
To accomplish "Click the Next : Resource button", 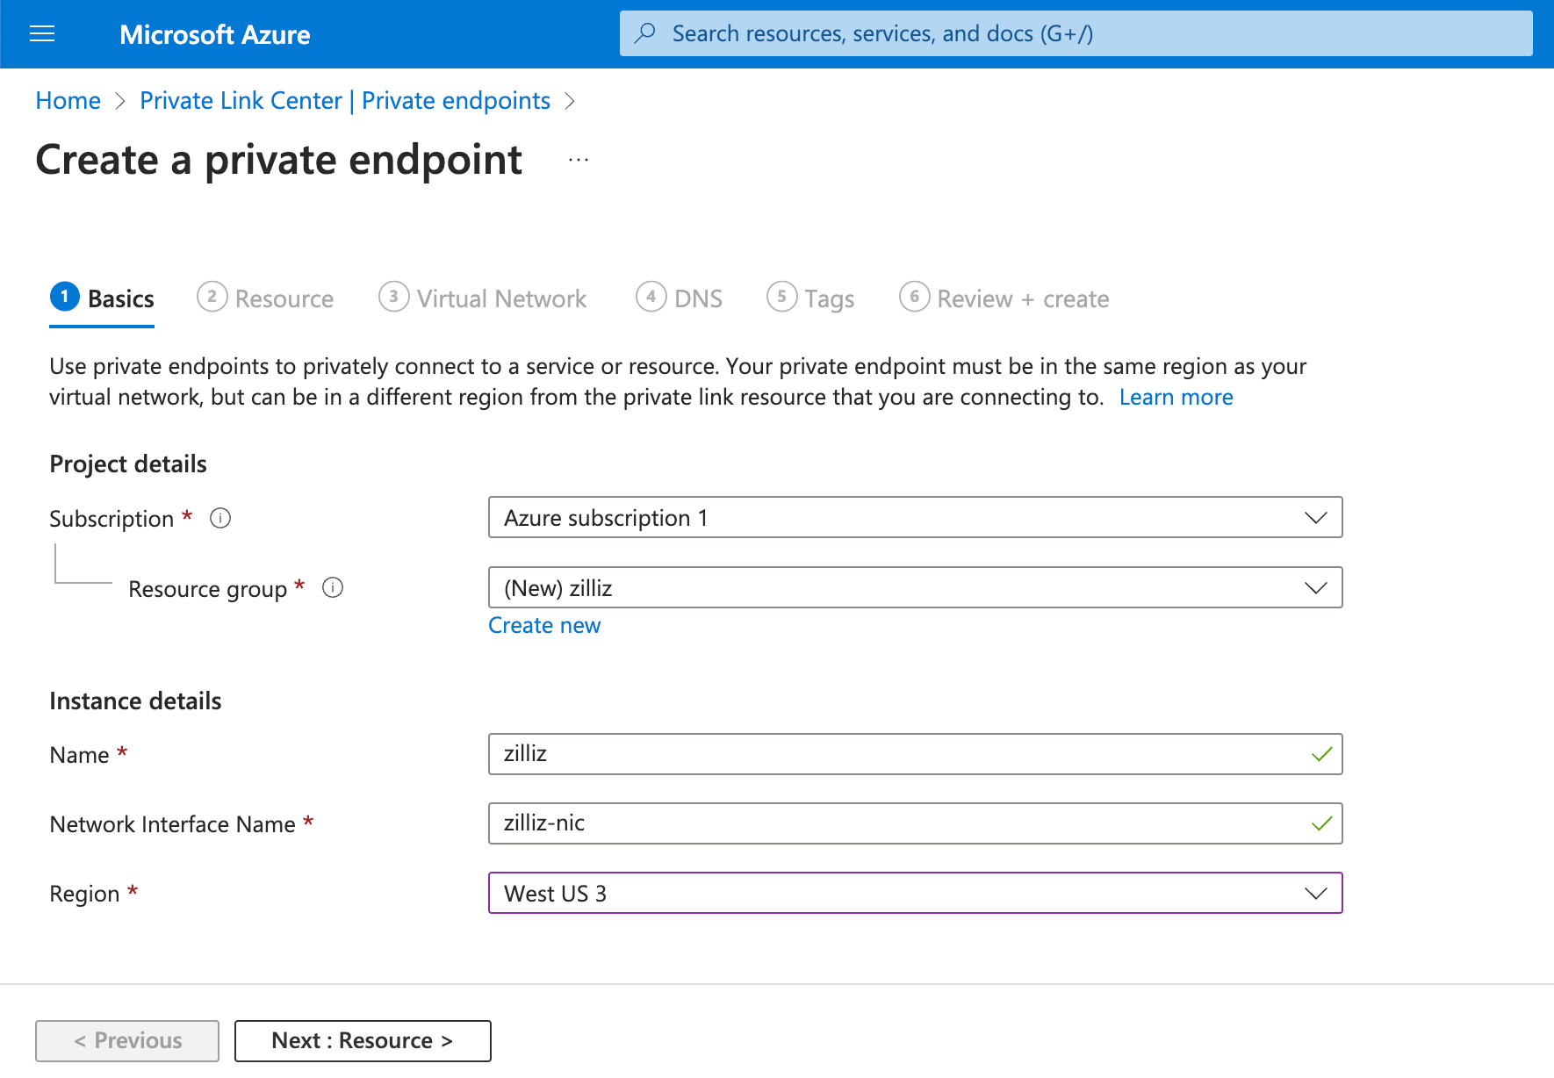I will pyautogui.click(x=363, y=1040).
